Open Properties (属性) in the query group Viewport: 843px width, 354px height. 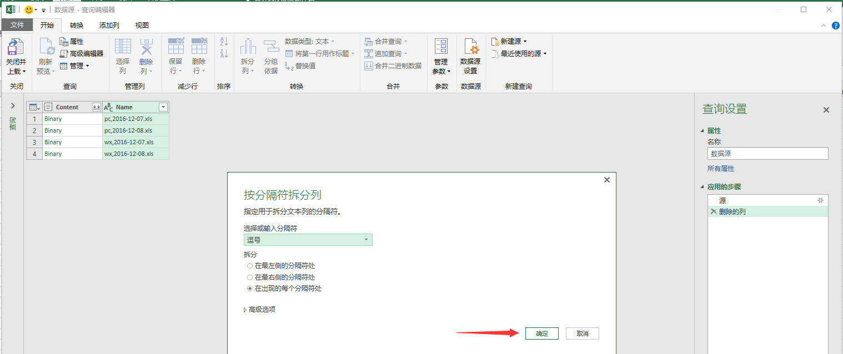click(x=71, y=42)
